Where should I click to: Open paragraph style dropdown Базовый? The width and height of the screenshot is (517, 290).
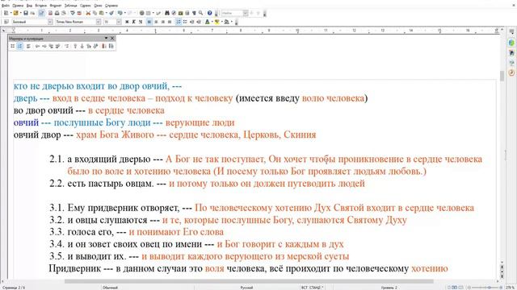tap(50, 22)
